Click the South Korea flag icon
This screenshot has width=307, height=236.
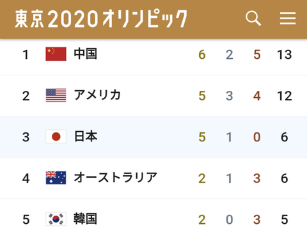pyautogui.click(x=56, y=219)
